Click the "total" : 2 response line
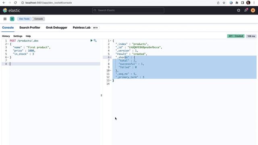Screen dimensions: 258x145 point(127,61)
